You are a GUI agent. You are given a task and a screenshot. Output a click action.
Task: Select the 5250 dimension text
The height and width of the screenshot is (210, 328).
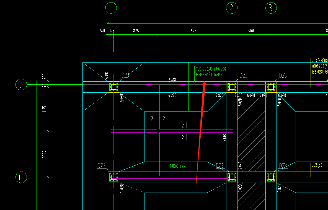pos(195,31)
